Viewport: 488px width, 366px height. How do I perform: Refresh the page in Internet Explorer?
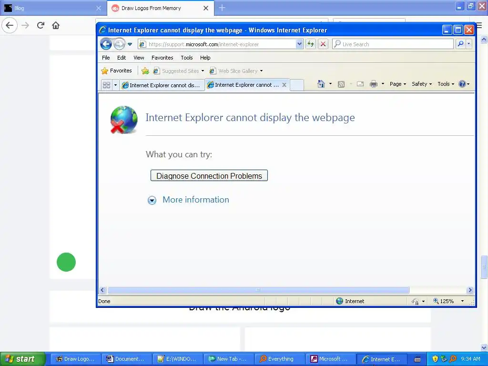[x=311, y=44]
